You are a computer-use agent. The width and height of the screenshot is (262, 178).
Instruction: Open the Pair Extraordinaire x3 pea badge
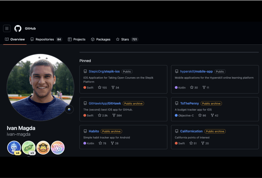(28, 147)
